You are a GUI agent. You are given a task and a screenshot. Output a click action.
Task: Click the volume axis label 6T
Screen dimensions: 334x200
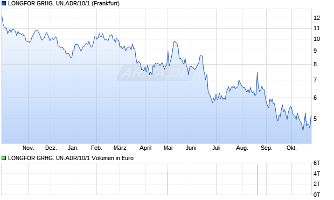tap(317, 163)
